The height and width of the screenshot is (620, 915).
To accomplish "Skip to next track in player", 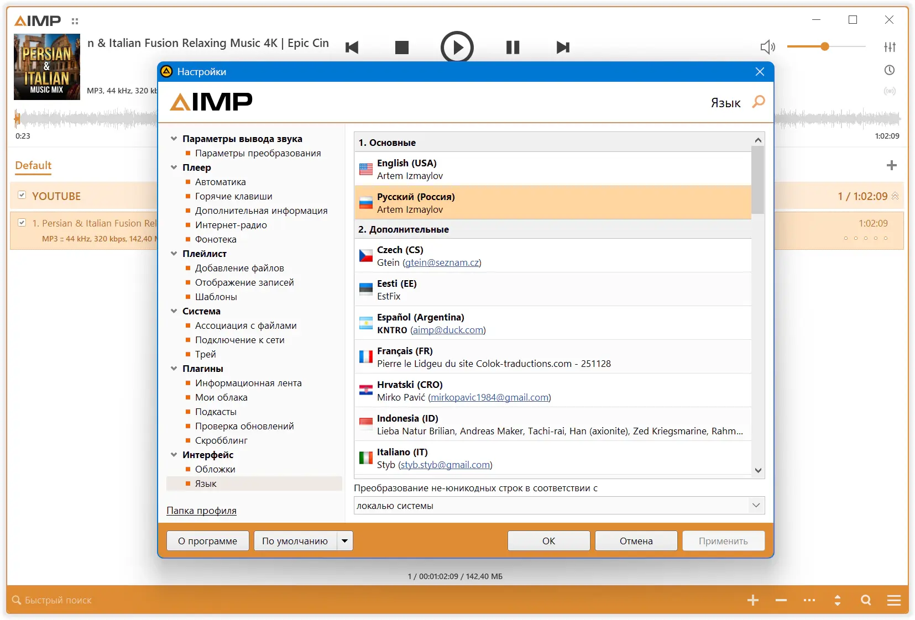I will 563,48.
